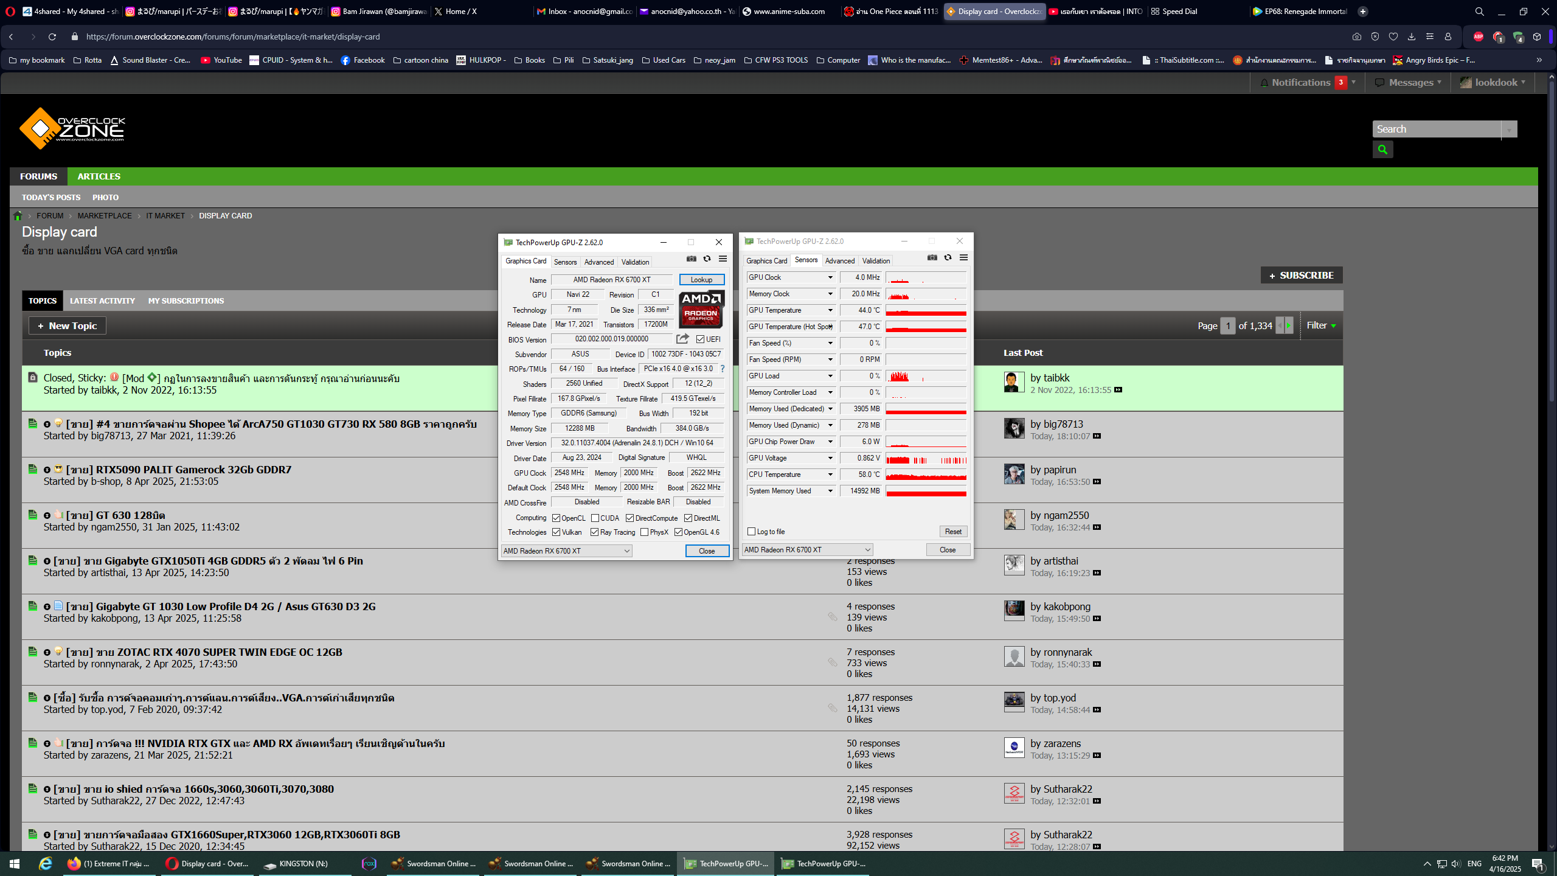Image resolution: width=1557 pixels, height=876 pixels.
Task: Open GPU selector dropdown in Sensors window
Action: click(807, 550)
